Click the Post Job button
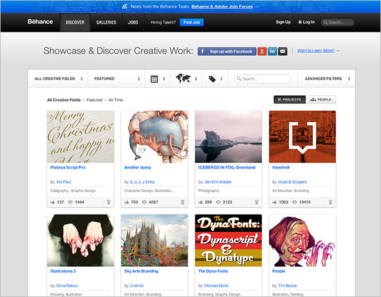Image resolution: width=381 pixels, height=297 pixels. coord(192,22)
